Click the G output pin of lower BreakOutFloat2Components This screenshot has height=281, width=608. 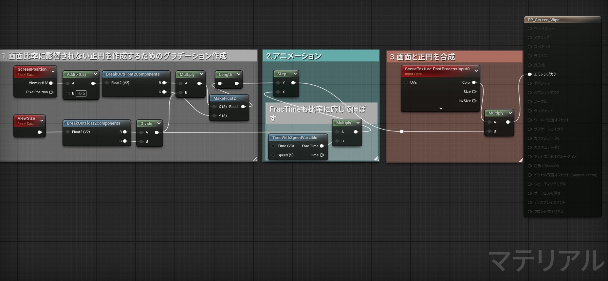point(125,141)
